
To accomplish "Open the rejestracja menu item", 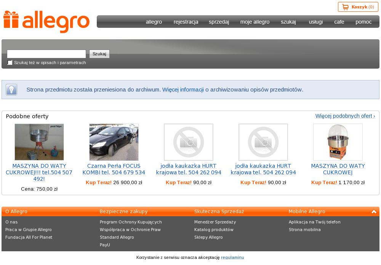I will point(186,22).
